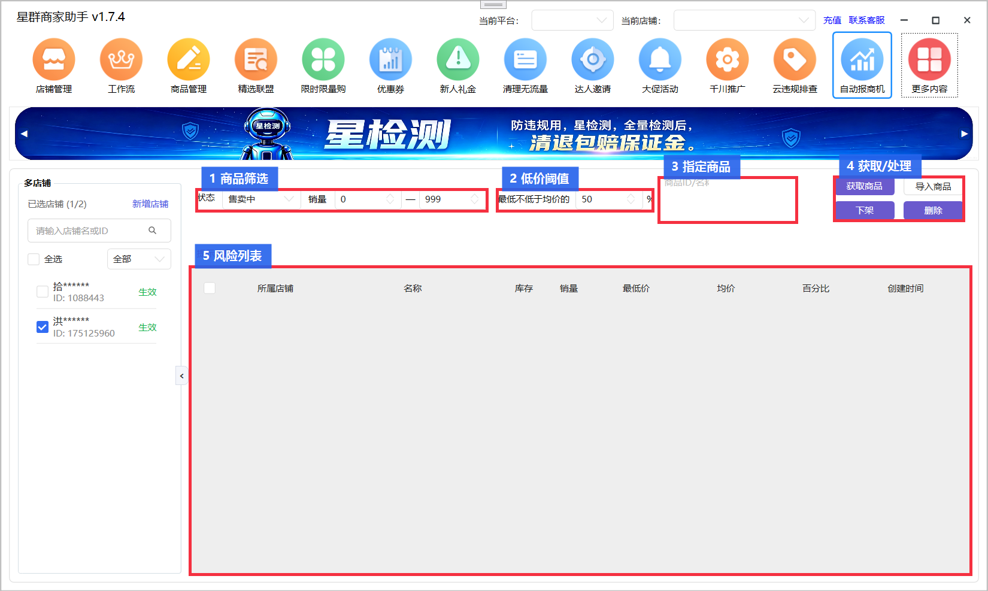988x591 pixels.
Task: Open the 精选联盟 alliance icon
Action: [x=256, y=59]
